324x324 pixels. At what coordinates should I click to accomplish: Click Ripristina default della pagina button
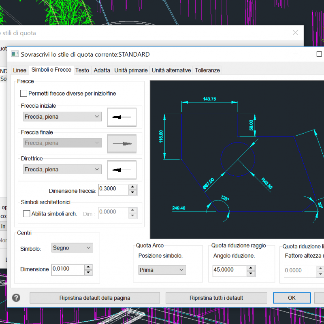[x=95, y=298]
